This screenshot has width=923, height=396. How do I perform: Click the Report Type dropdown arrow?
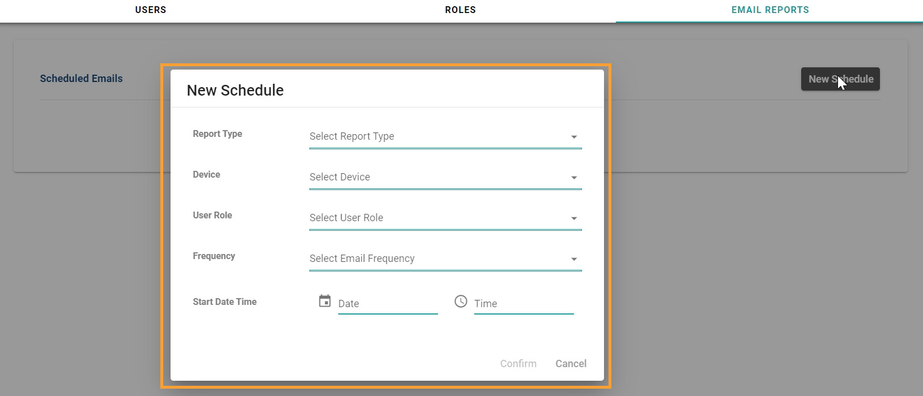[573, 137]
